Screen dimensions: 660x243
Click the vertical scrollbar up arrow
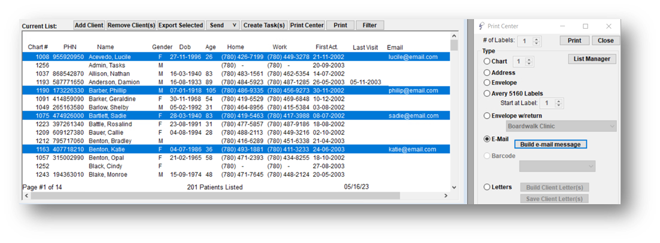454,36
